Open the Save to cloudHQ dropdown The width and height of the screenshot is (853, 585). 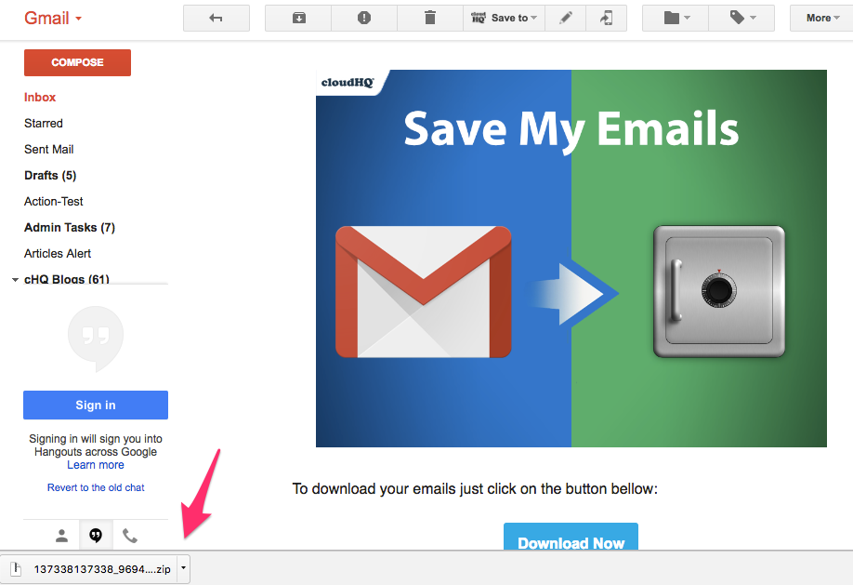tap(503, 18)
